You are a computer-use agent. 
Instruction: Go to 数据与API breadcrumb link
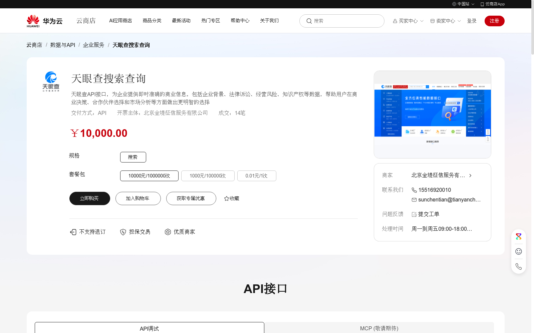(x=63, y=45)
